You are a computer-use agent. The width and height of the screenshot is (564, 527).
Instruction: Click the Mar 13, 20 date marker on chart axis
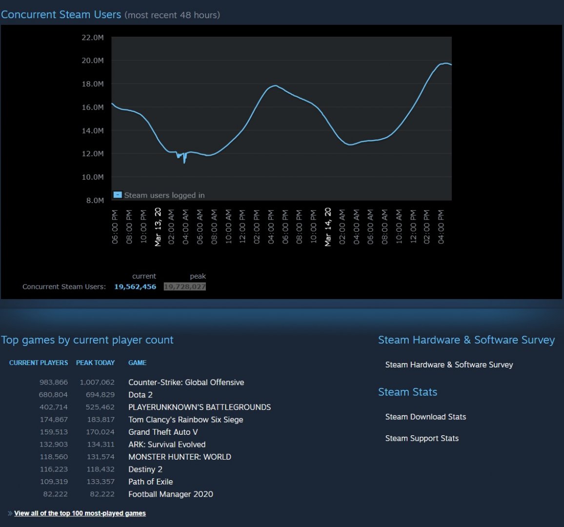coord(158,227)
